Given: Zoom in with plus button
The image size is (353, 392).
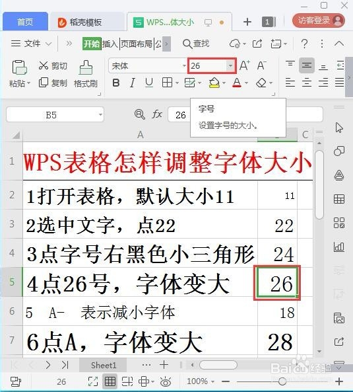Looking at the screenshot, I should (x=339, y=381).
